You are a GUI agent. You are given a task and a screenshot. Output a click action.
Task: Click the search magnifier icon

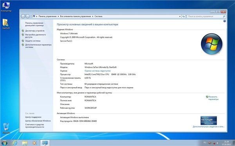[x=224, y=16]
